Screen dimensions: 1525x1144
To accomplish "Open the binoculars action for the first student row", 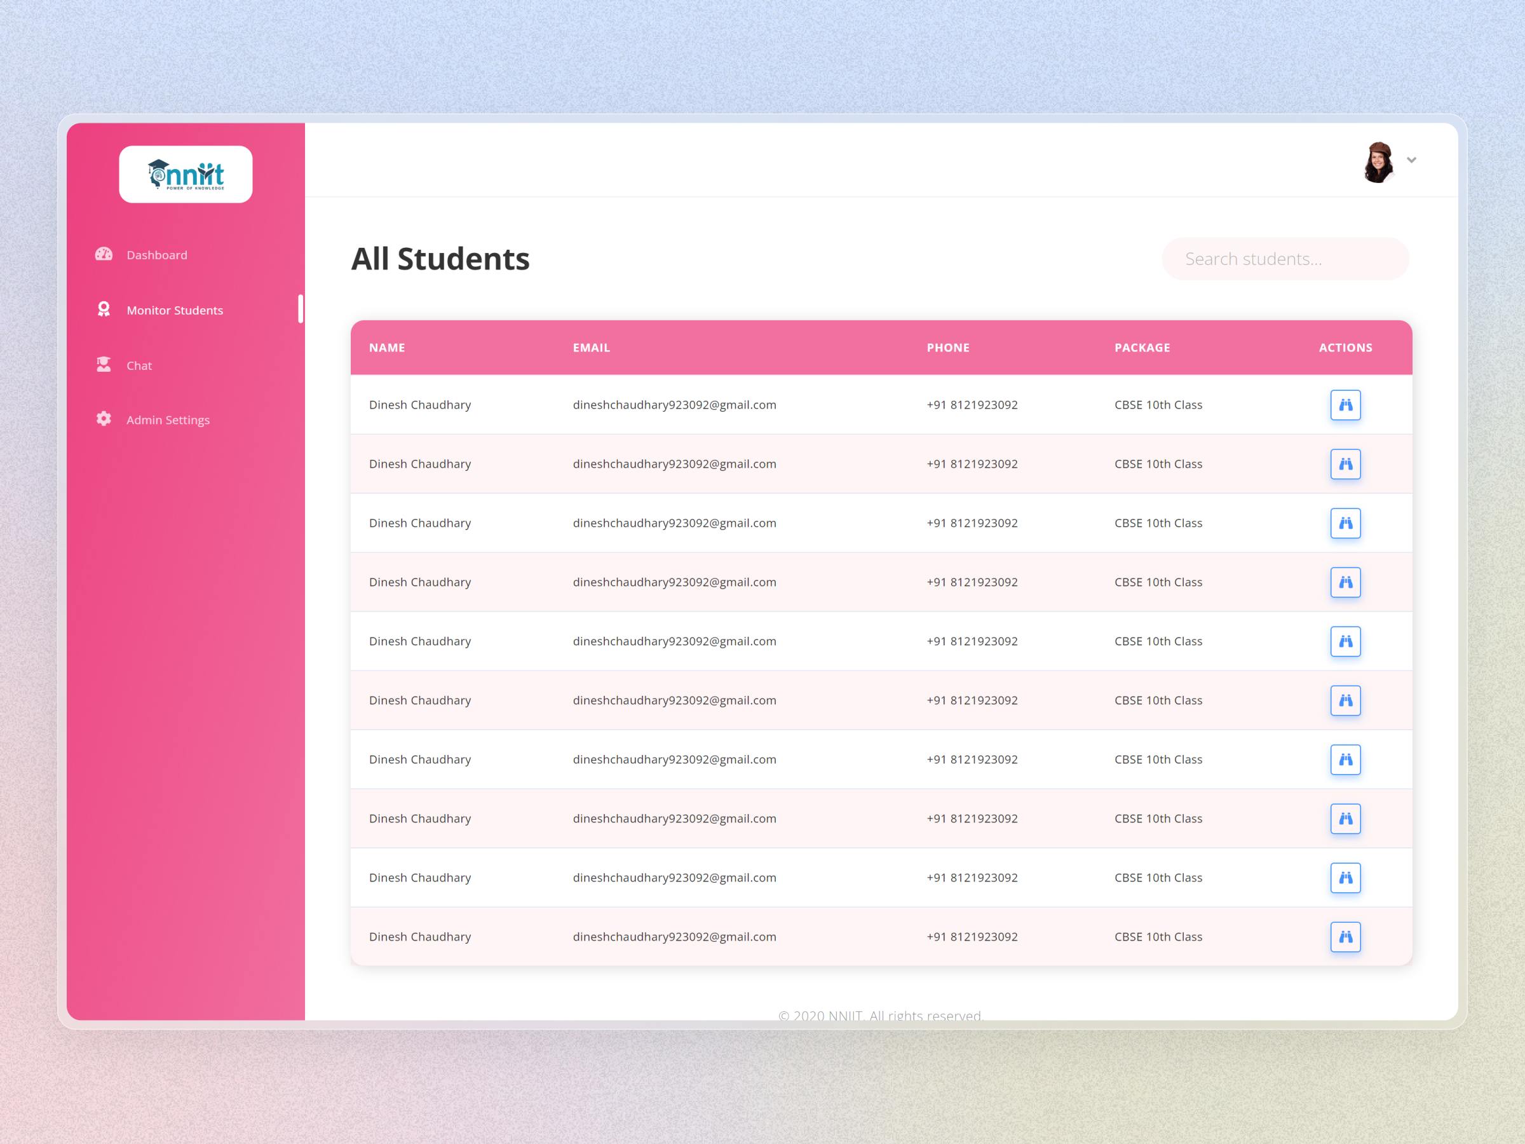I will tap(1345, 405).
